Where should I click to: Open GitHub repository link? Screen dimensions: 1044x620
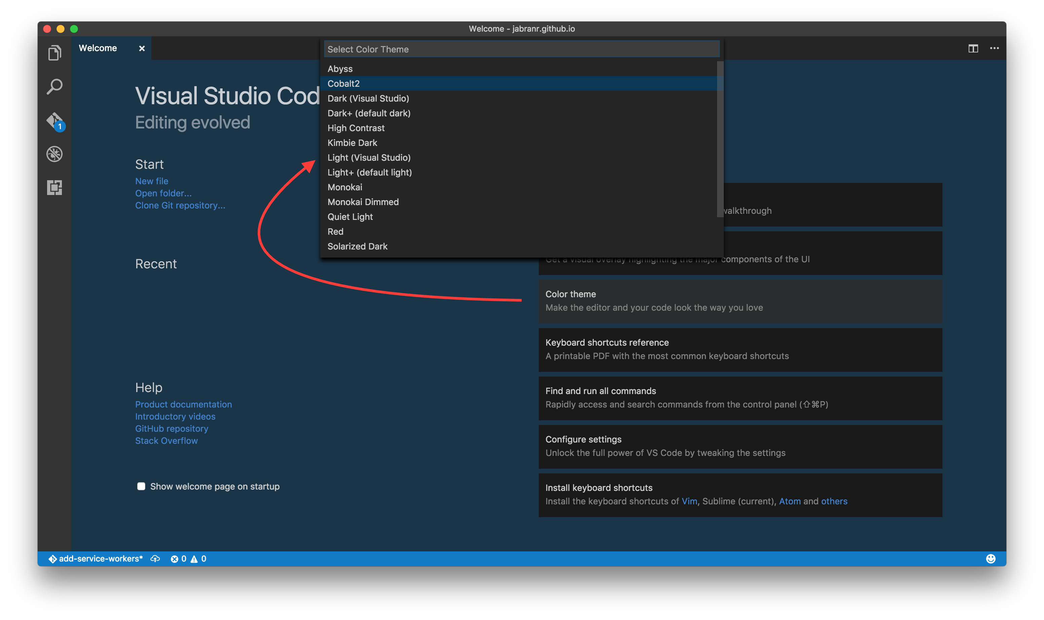[x=172, y=429]
